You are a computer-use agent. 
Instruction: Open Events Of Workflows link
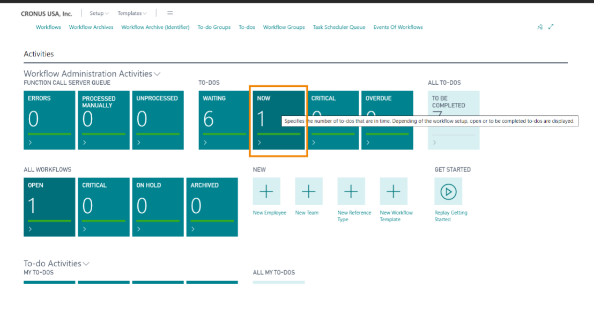[x=398, y=27]
